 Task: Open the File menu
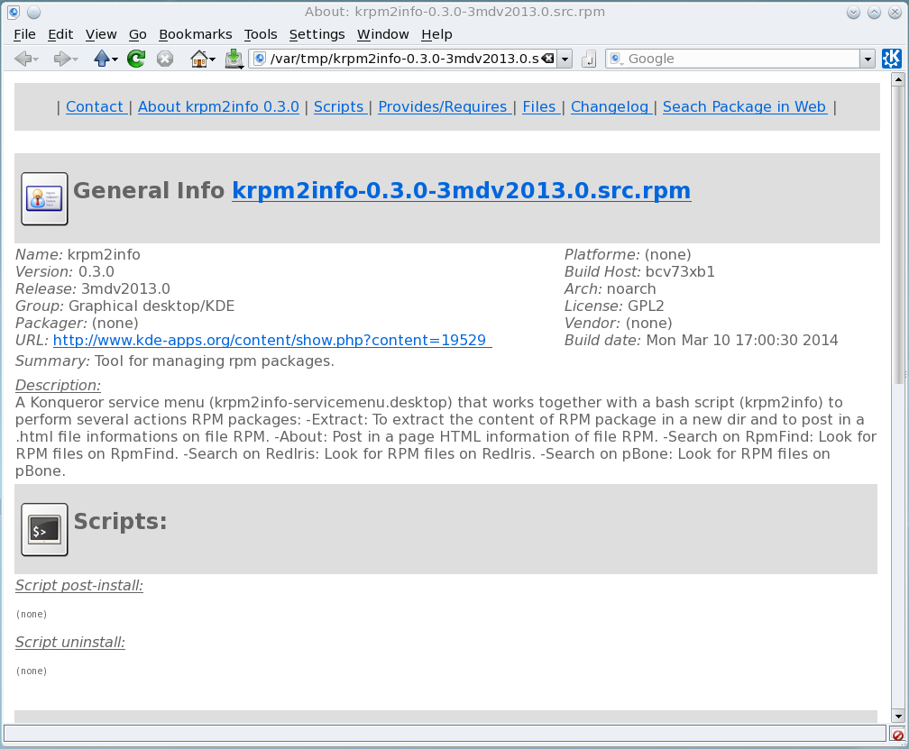pyautogui.click(x=24, y=34)
